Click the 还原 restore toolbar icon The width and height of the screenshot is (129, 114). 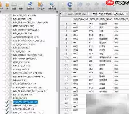14,6
